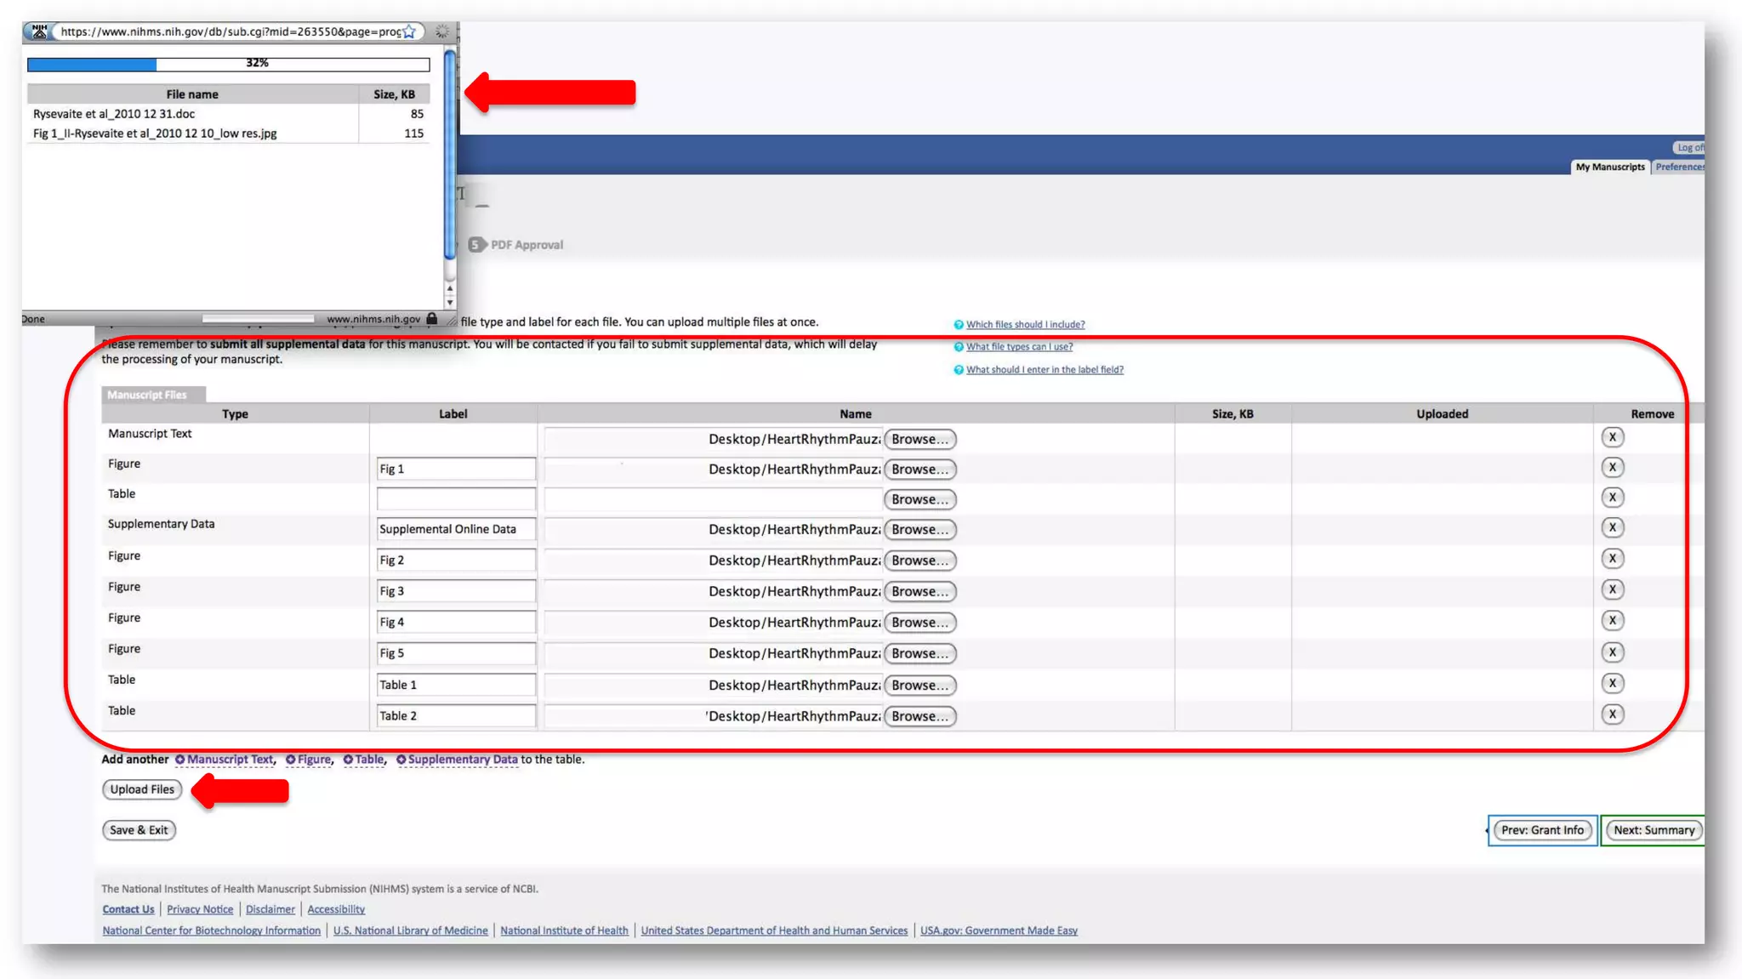Remove the Manuscript Text row with X
Image resolution: width=1742 pixels, height=979 pixels.
click(x=1612, y=437)
